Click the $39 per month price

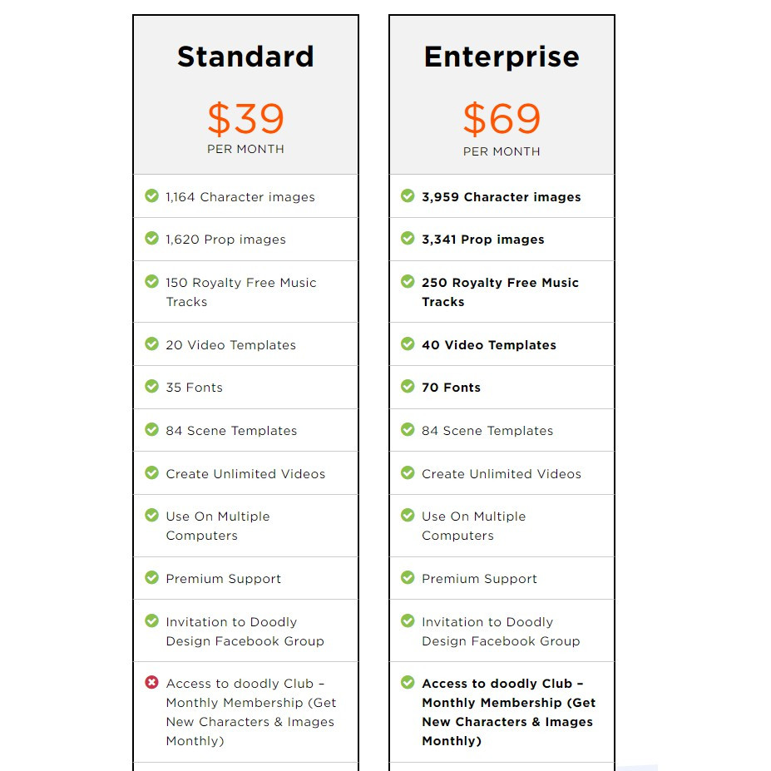point(245,119)
